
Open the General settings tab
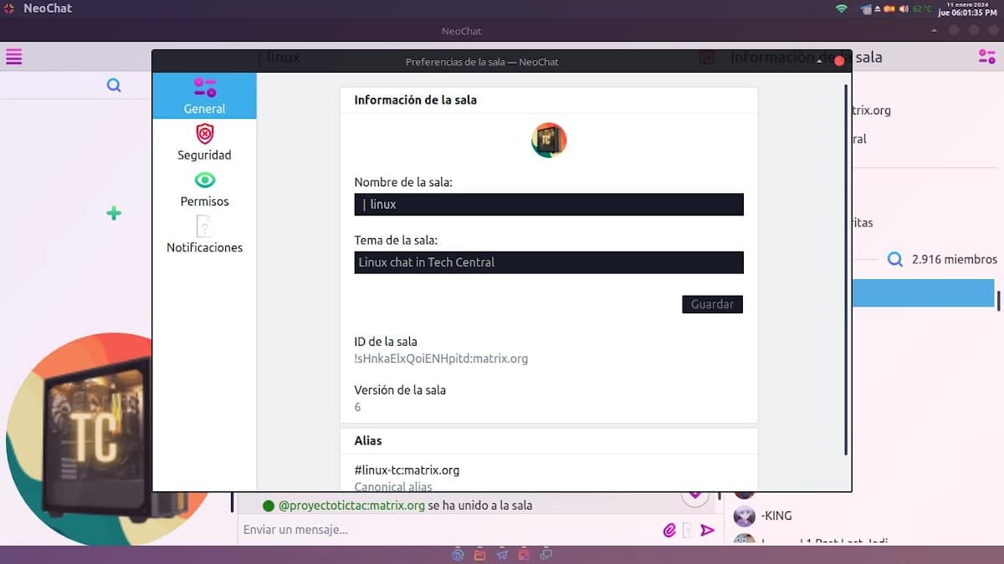(x=204, y=96)
